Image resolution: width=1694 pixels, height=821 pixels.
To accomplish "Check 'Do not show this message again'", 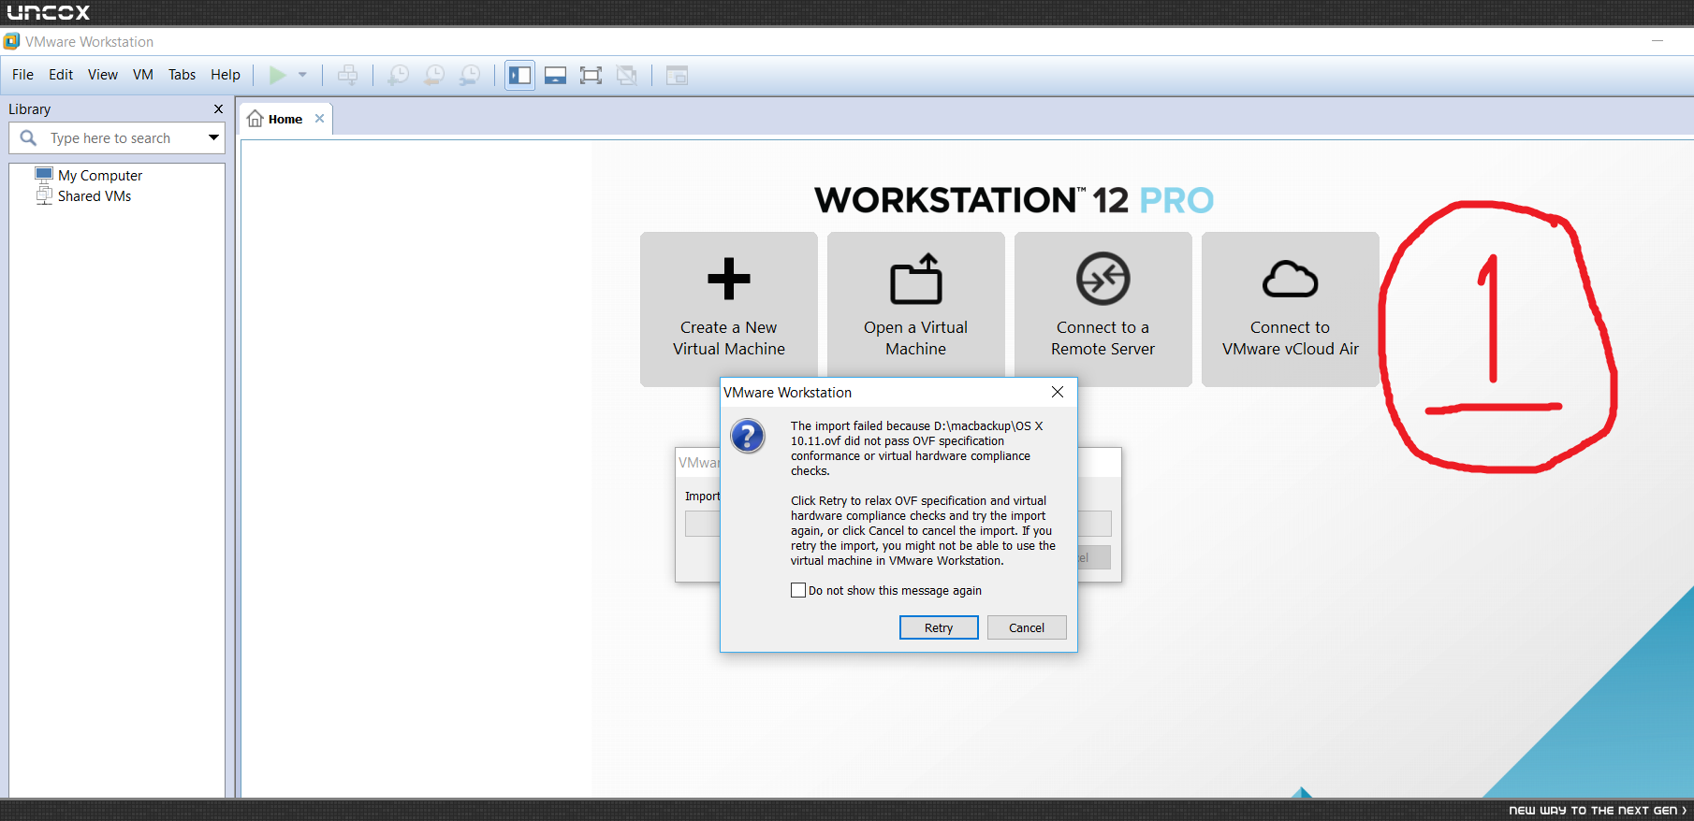I will coord(798,591).
